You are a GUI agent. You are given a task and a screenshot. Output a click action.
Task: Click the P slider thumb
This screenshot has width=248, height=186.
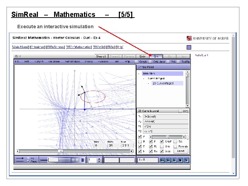167,137
